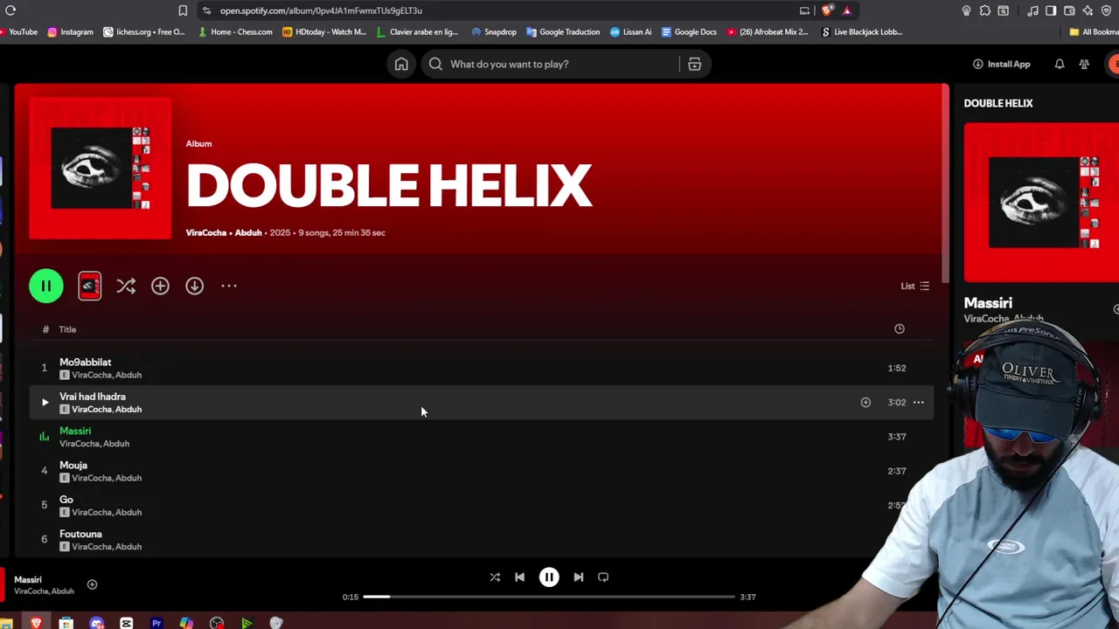Download the DOUBLE HELIX album
Viewport: 1119px width, 629px height.
click(x=194, y=286)
